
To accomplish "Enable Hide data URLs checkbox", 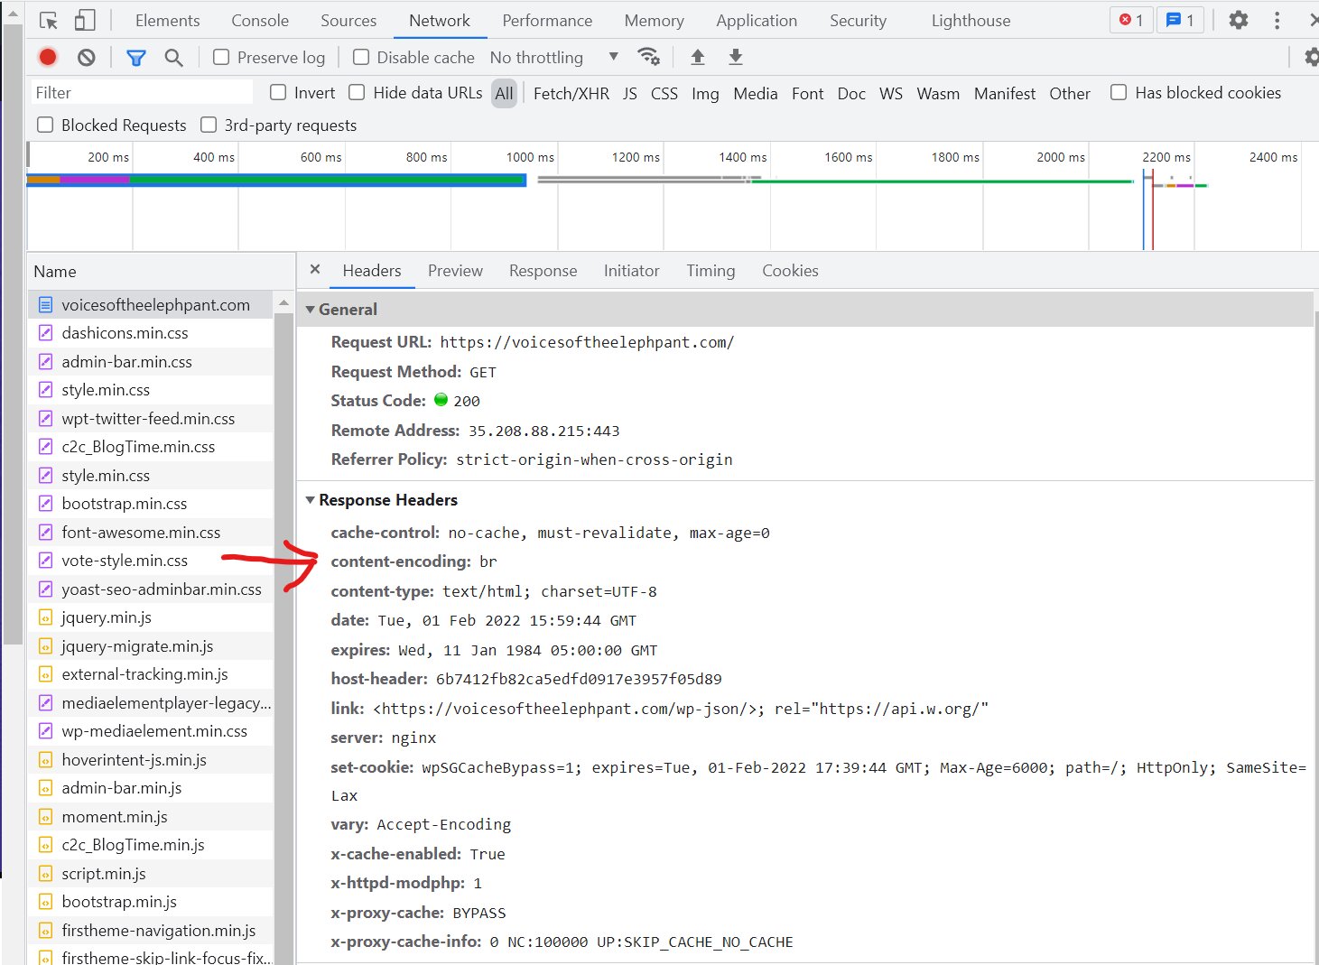I will click(x=357, y=92).
